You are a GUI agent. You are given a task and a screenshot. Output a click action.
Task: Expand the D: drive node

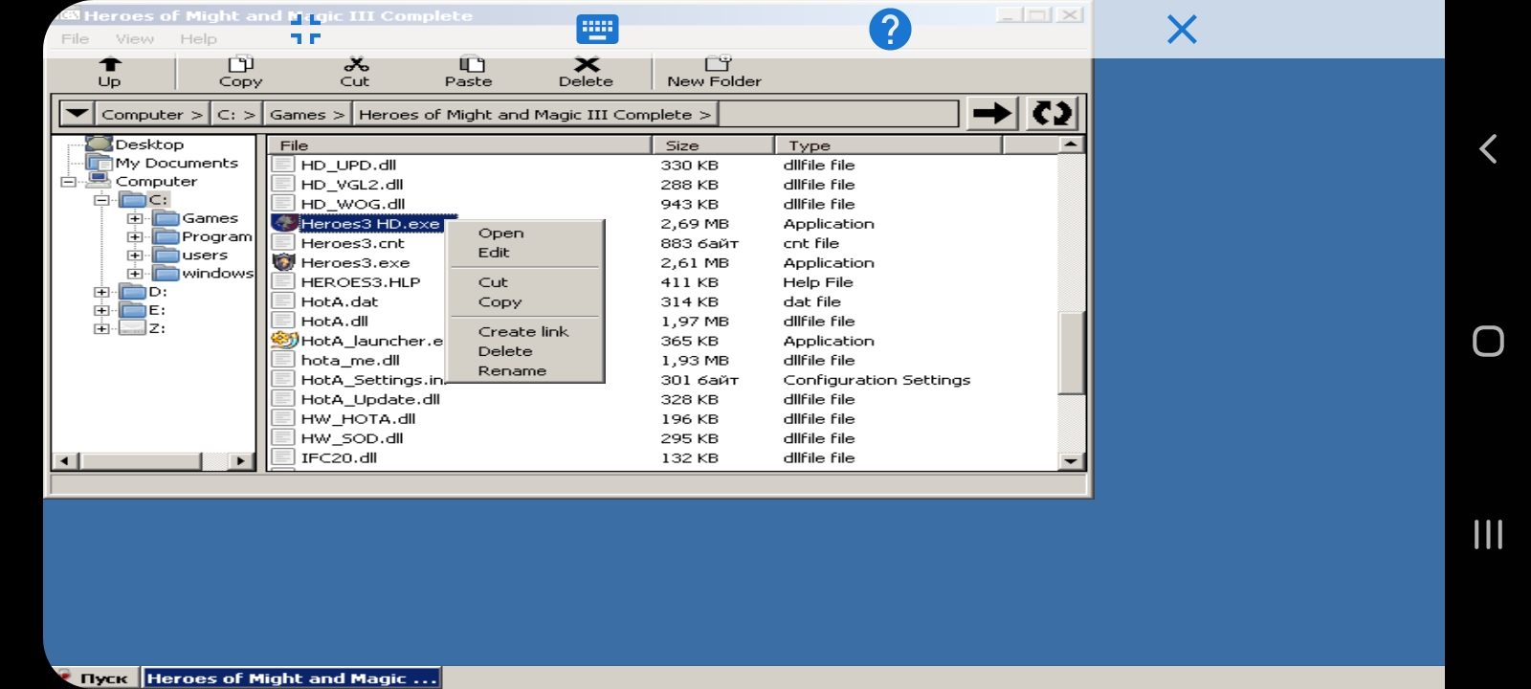coord(101,292)
